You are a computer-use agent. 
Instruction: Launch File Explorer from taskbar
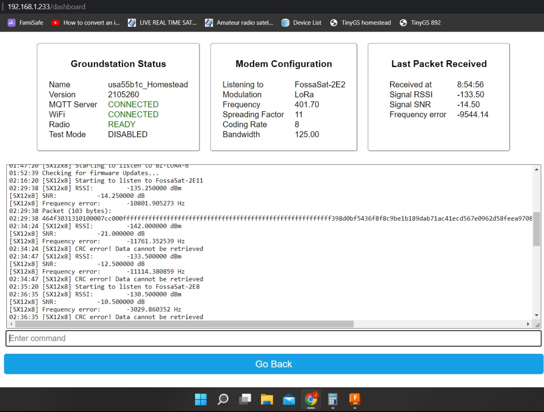coord(267,399)
